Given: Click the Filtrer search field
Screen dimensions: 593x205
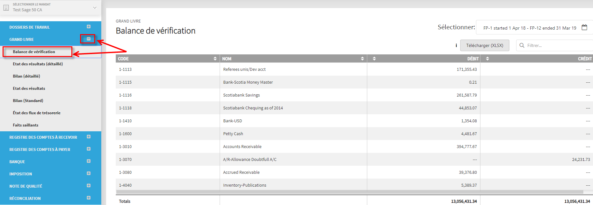Looking at the screenshot, I should point(554,45).
